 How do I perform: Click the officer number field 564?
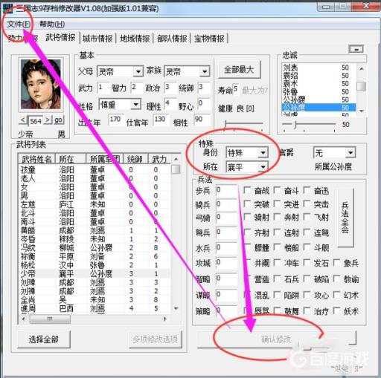pos(36,121)
